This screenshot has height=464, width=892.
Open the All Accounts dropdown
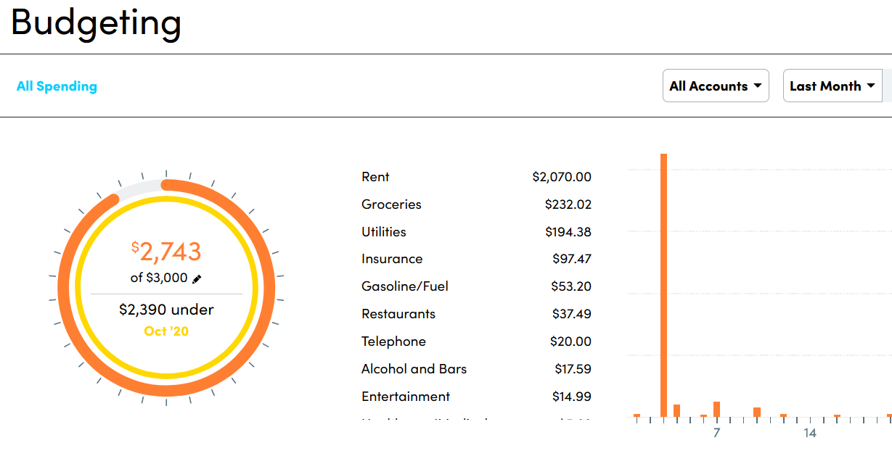(716, 86)
